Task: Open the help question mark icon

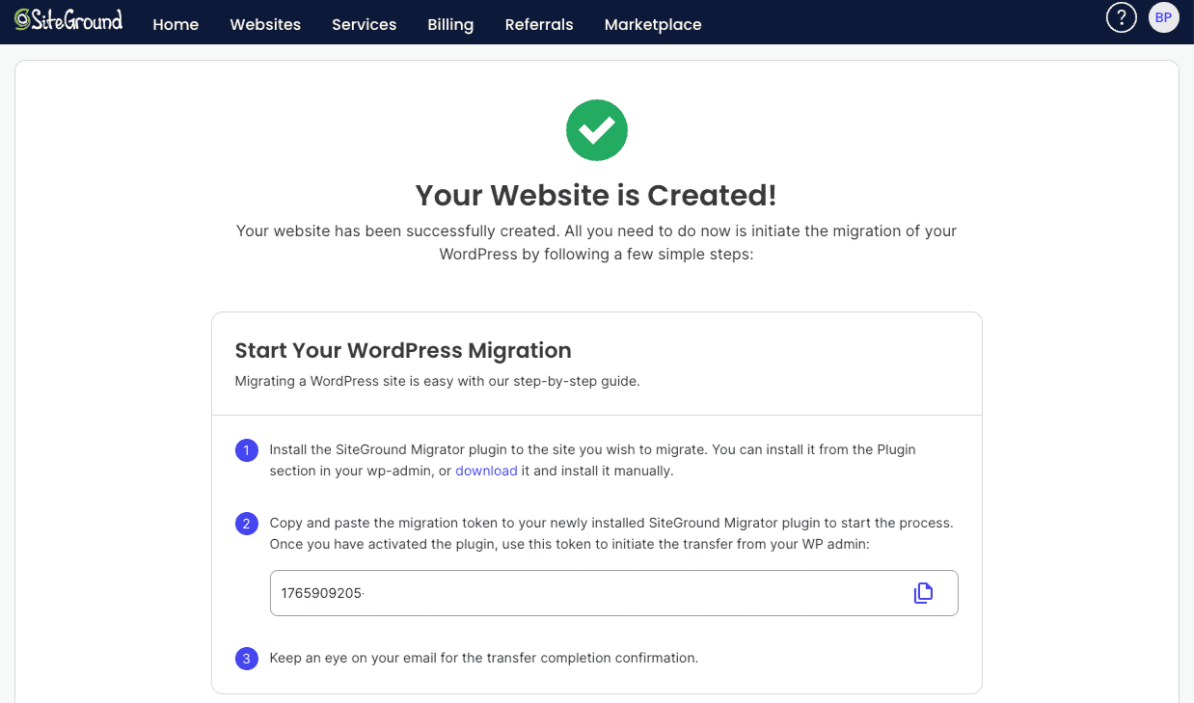Action: (1121, 18)
